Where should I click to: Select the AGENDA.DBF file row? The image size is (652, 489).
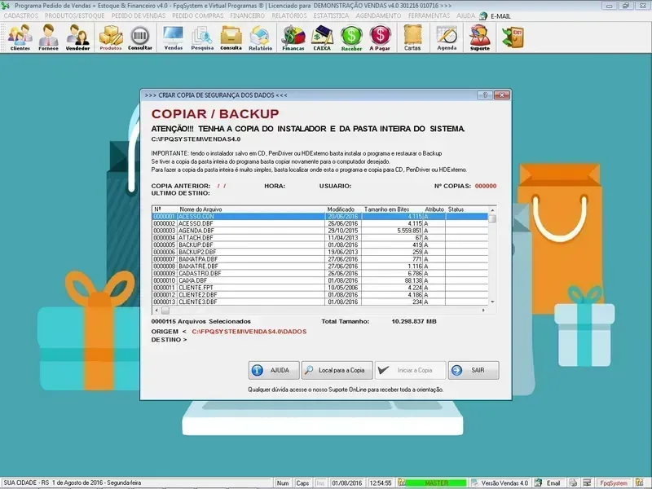(x=196, y=230)
